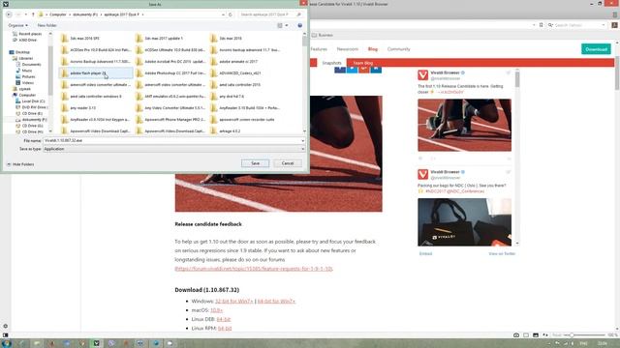This screenshot has height=348, width=620.
Task: Click the Save button in Save As dialog
Action: tap(255, 163)
